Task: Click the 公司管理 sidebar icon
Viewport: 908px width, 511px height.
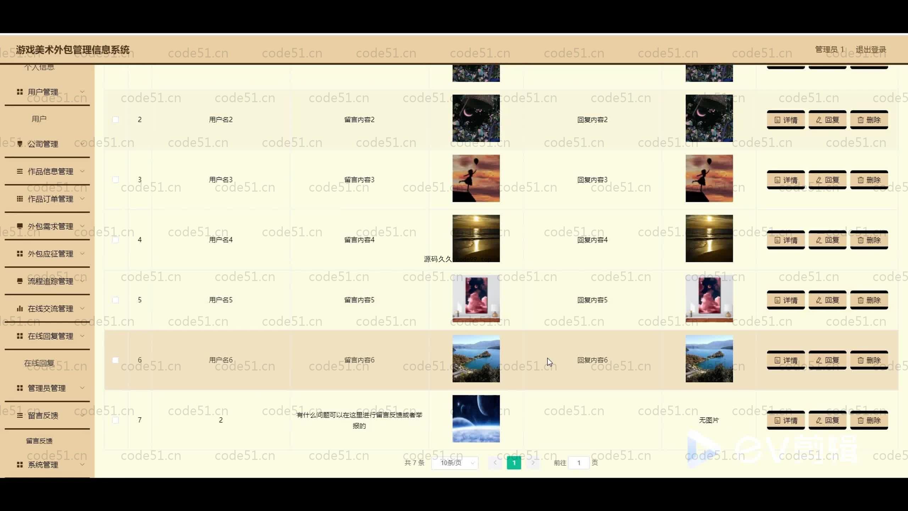Action: coord(20,144)
